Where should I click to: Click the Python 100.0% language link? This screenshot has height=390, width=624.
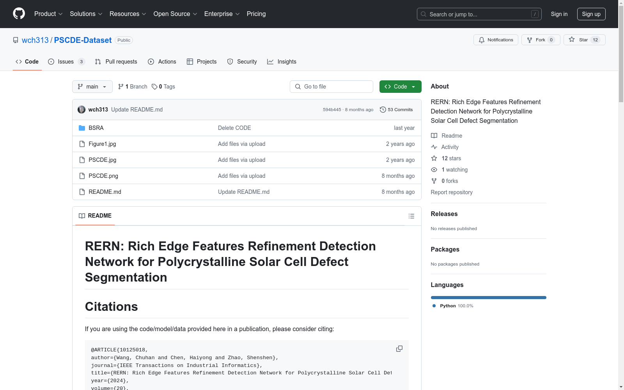[453, 306]
